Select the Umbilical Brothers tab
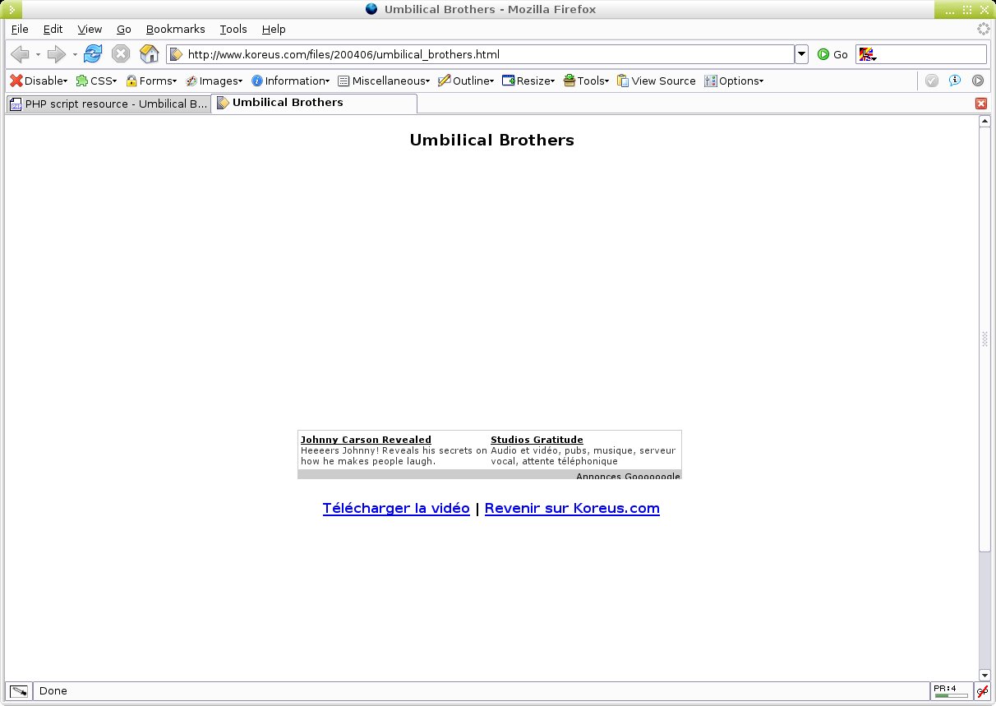 pyautogui.click(x=314, y=103)
